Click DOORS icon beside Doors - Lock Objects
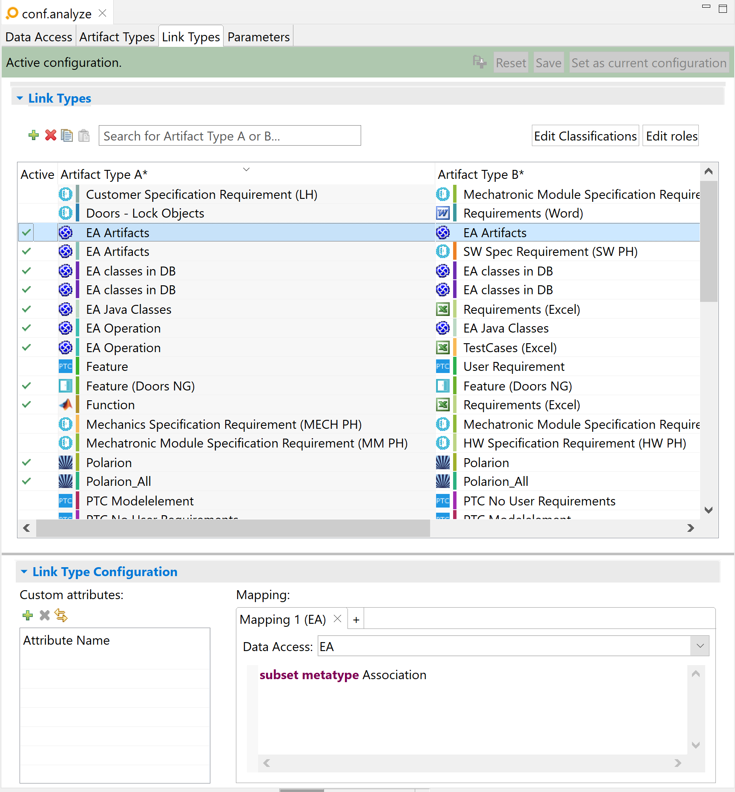 click(x=65, y=213)
